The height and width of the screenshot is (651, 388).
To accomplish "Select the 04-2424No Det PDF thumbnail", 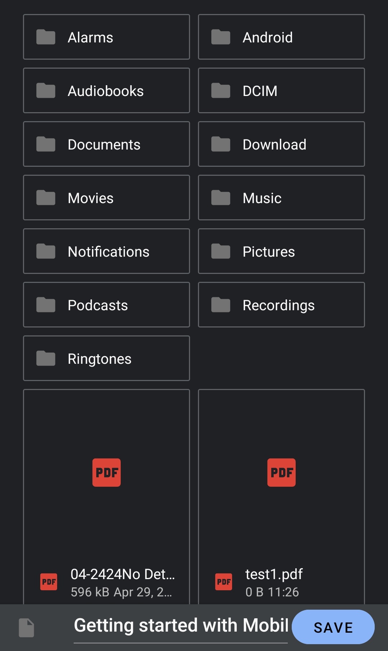I will pos(106,472).
